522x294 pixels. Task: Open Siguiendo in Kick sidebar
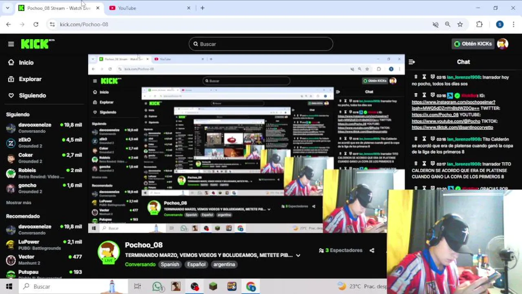(x=27, y=95)
